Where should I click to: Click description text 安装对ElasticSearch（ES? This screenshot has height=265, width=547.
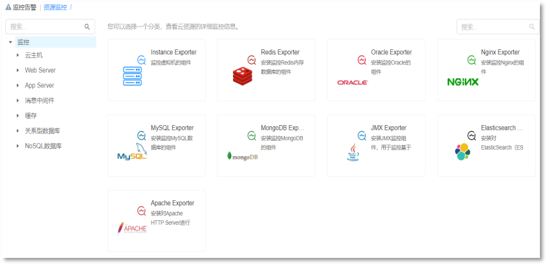[502, 143]
